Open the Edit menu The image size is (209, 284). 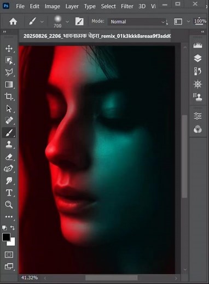(34, 7)
